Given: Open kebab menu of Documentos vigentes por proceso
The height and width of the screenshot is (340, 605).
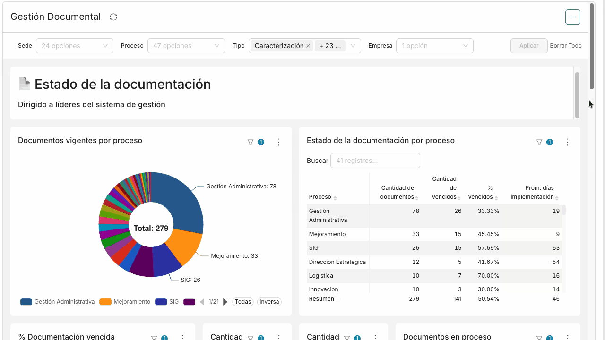Looking at the screenshot, I should pyautogui.click(x=279, y=142).
